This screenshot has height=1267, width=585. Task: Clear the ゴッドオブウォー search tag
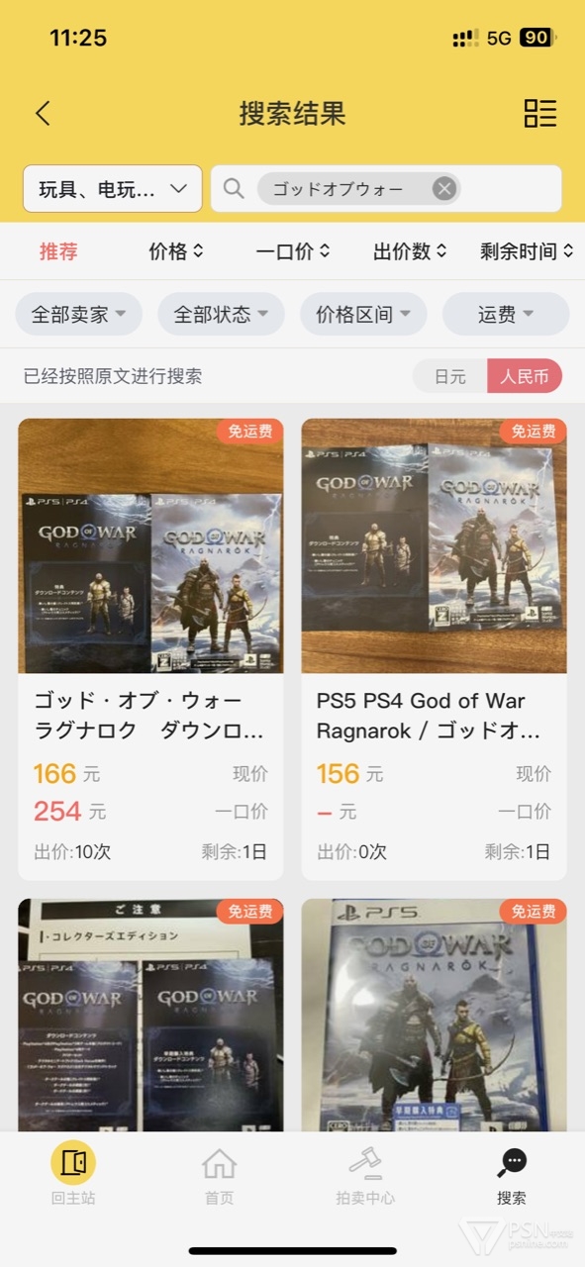coord(444,188)
